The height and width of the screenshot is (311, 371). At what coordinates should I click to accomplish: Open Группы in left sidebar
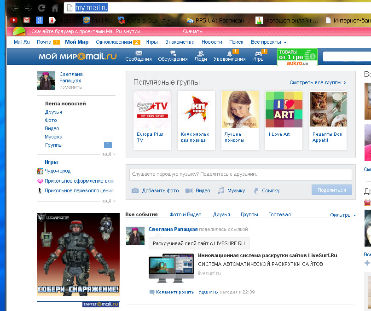(x=54, y=145)
